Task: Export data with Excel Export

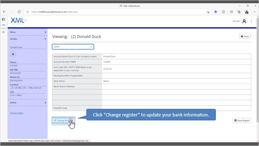Action: click(242, 120)
